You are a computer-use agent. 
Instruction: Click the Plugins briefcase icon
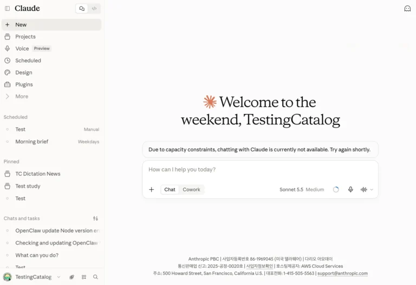point(8,84)
